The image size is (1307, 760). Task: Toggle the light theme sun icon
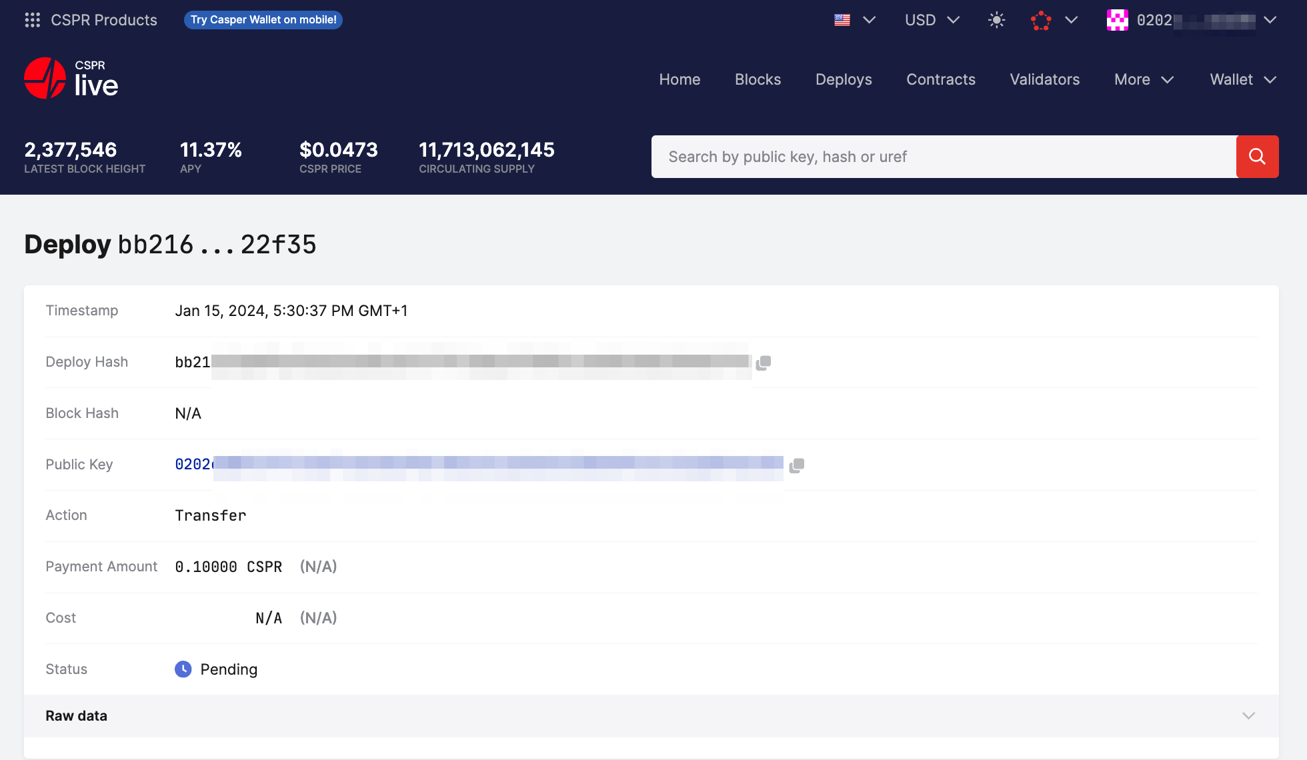point(996,19)
